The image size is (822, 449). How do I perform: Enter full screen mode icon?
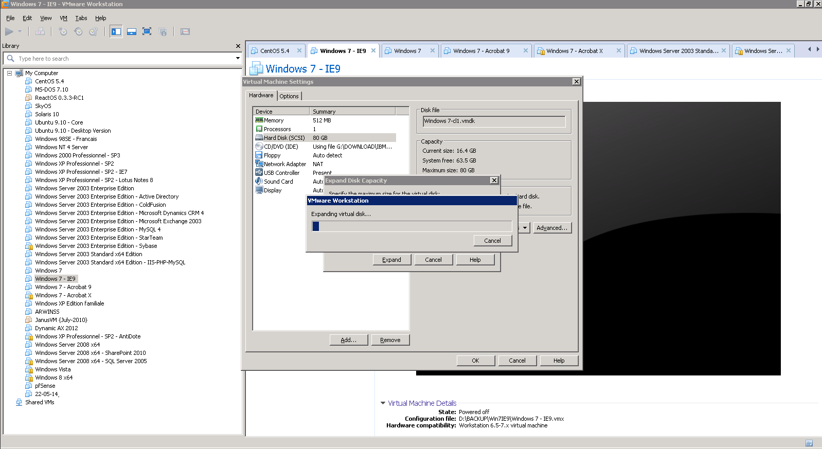147,32
